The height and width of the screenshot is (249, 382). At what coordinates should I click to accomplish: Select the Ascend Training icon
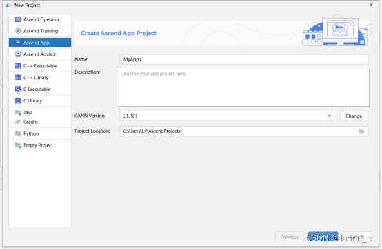pos(18,31)
